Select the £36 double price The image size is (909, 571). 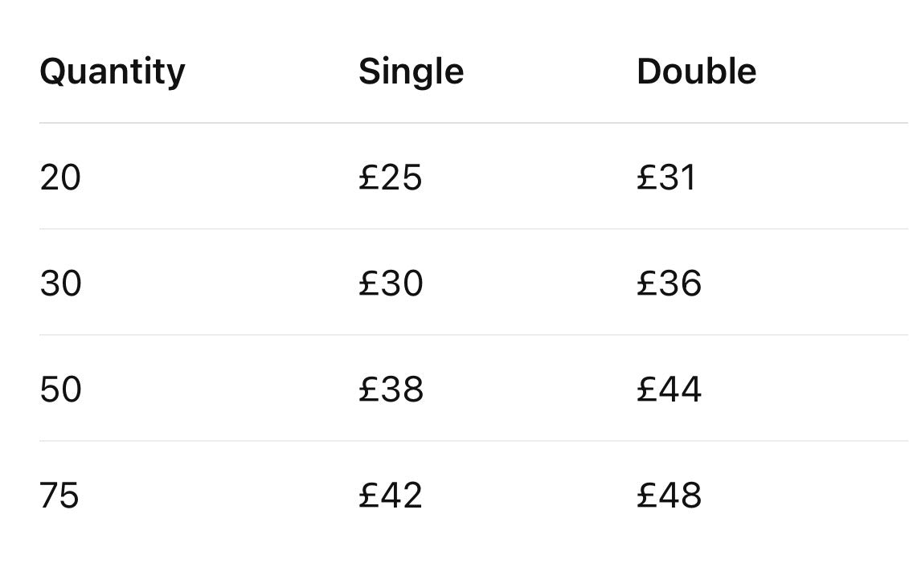pyautogui.click(x=669, y=283)
